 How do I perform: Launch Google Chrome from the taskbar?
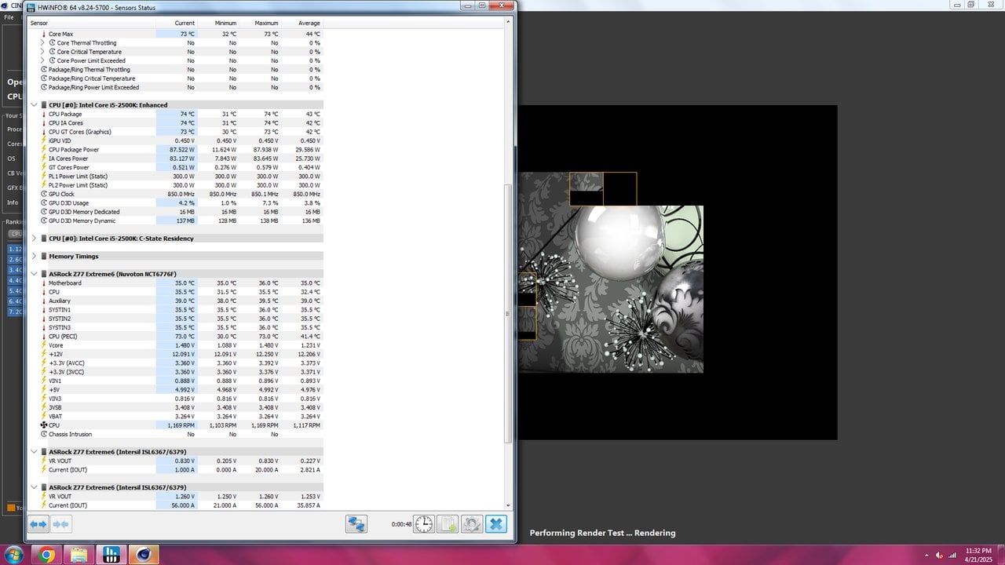coord(46,556)
